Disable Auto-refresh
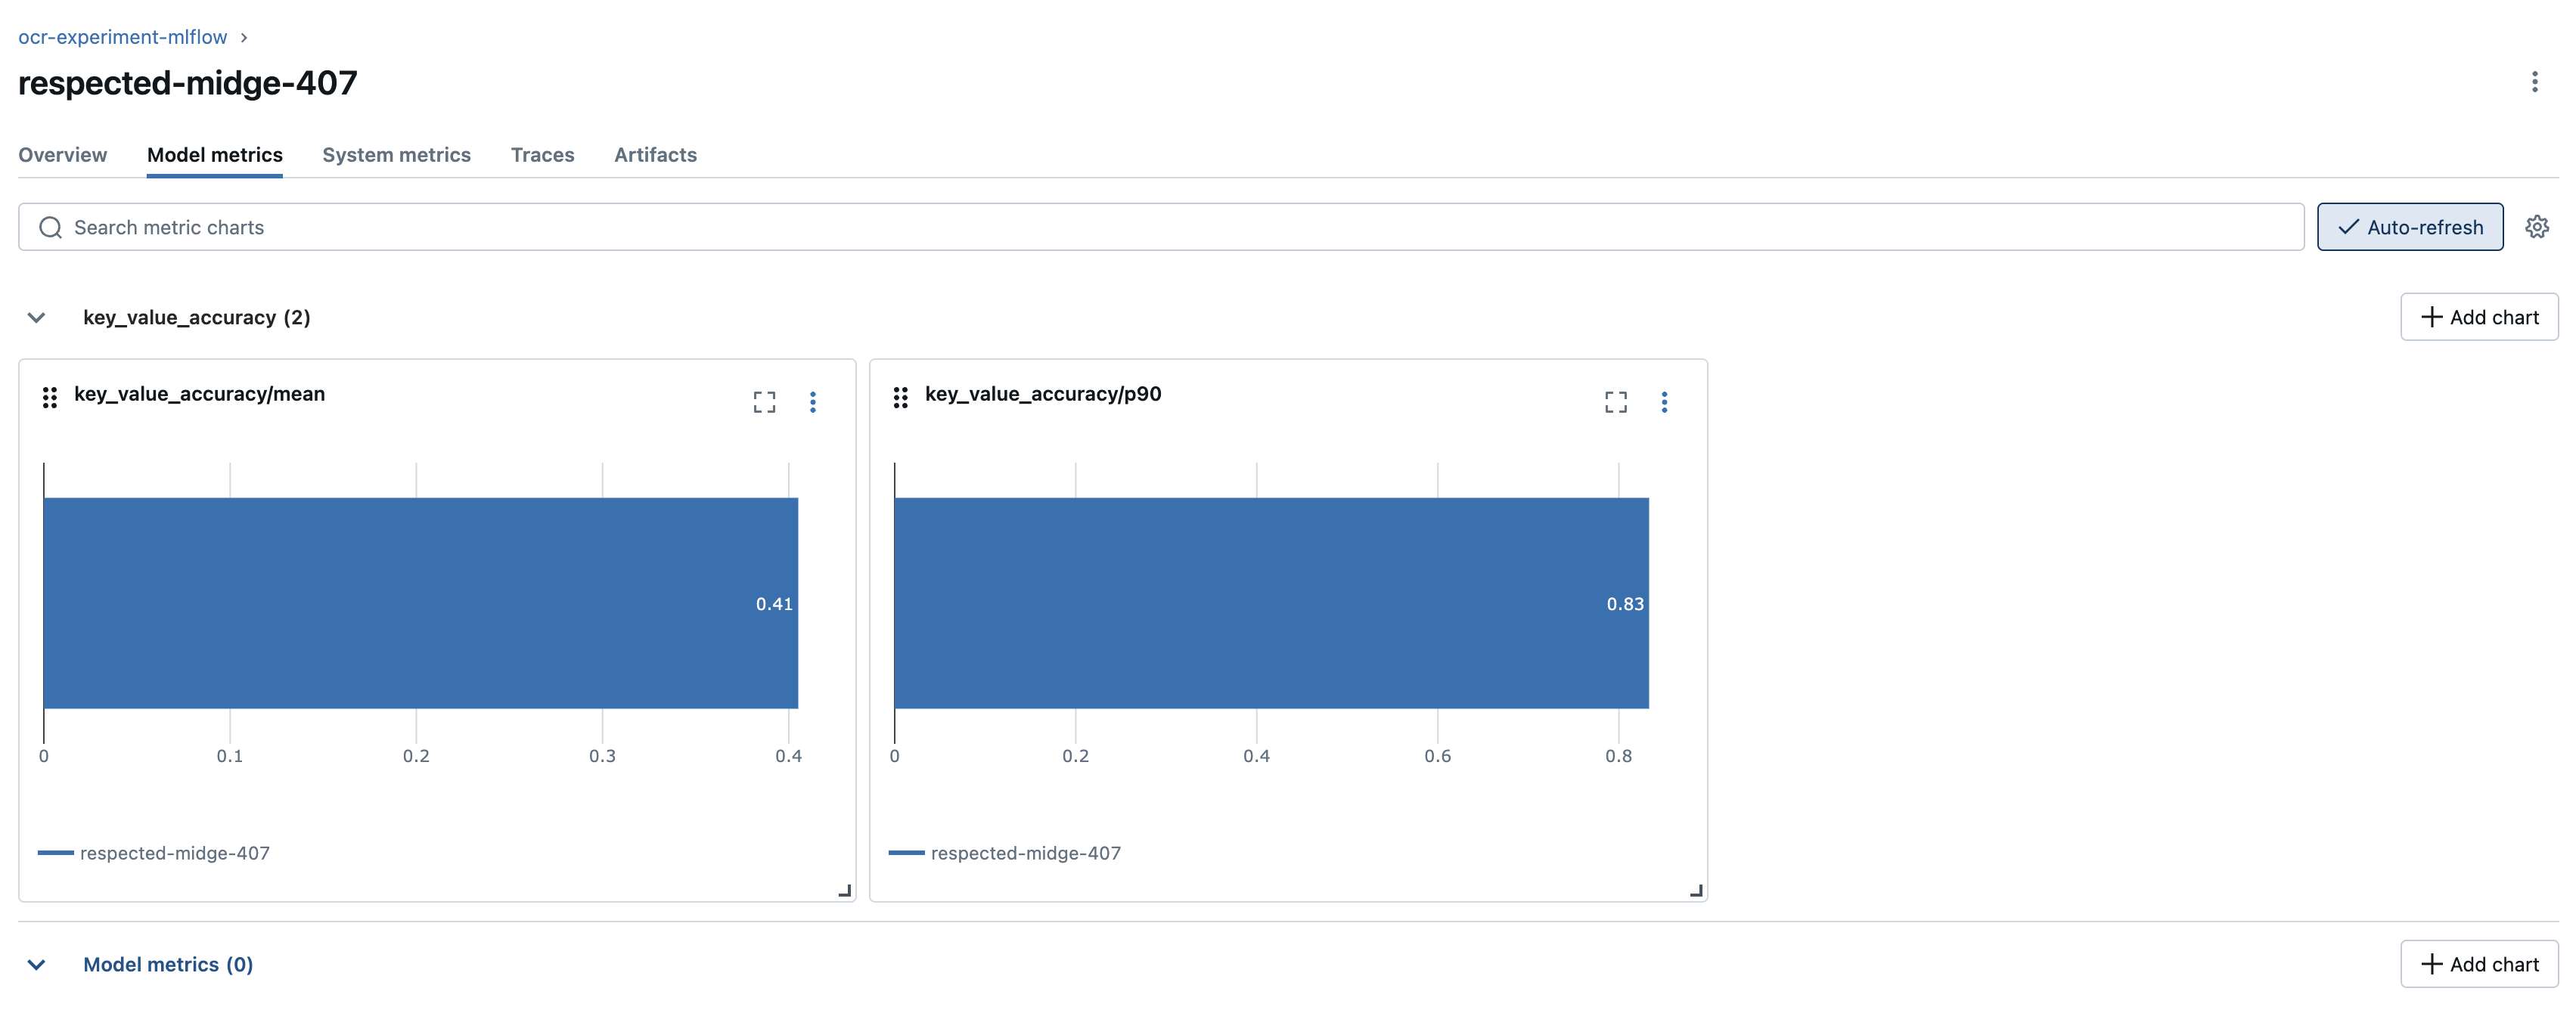This screenshot has width=2576, height=1010. (2410, 227)
